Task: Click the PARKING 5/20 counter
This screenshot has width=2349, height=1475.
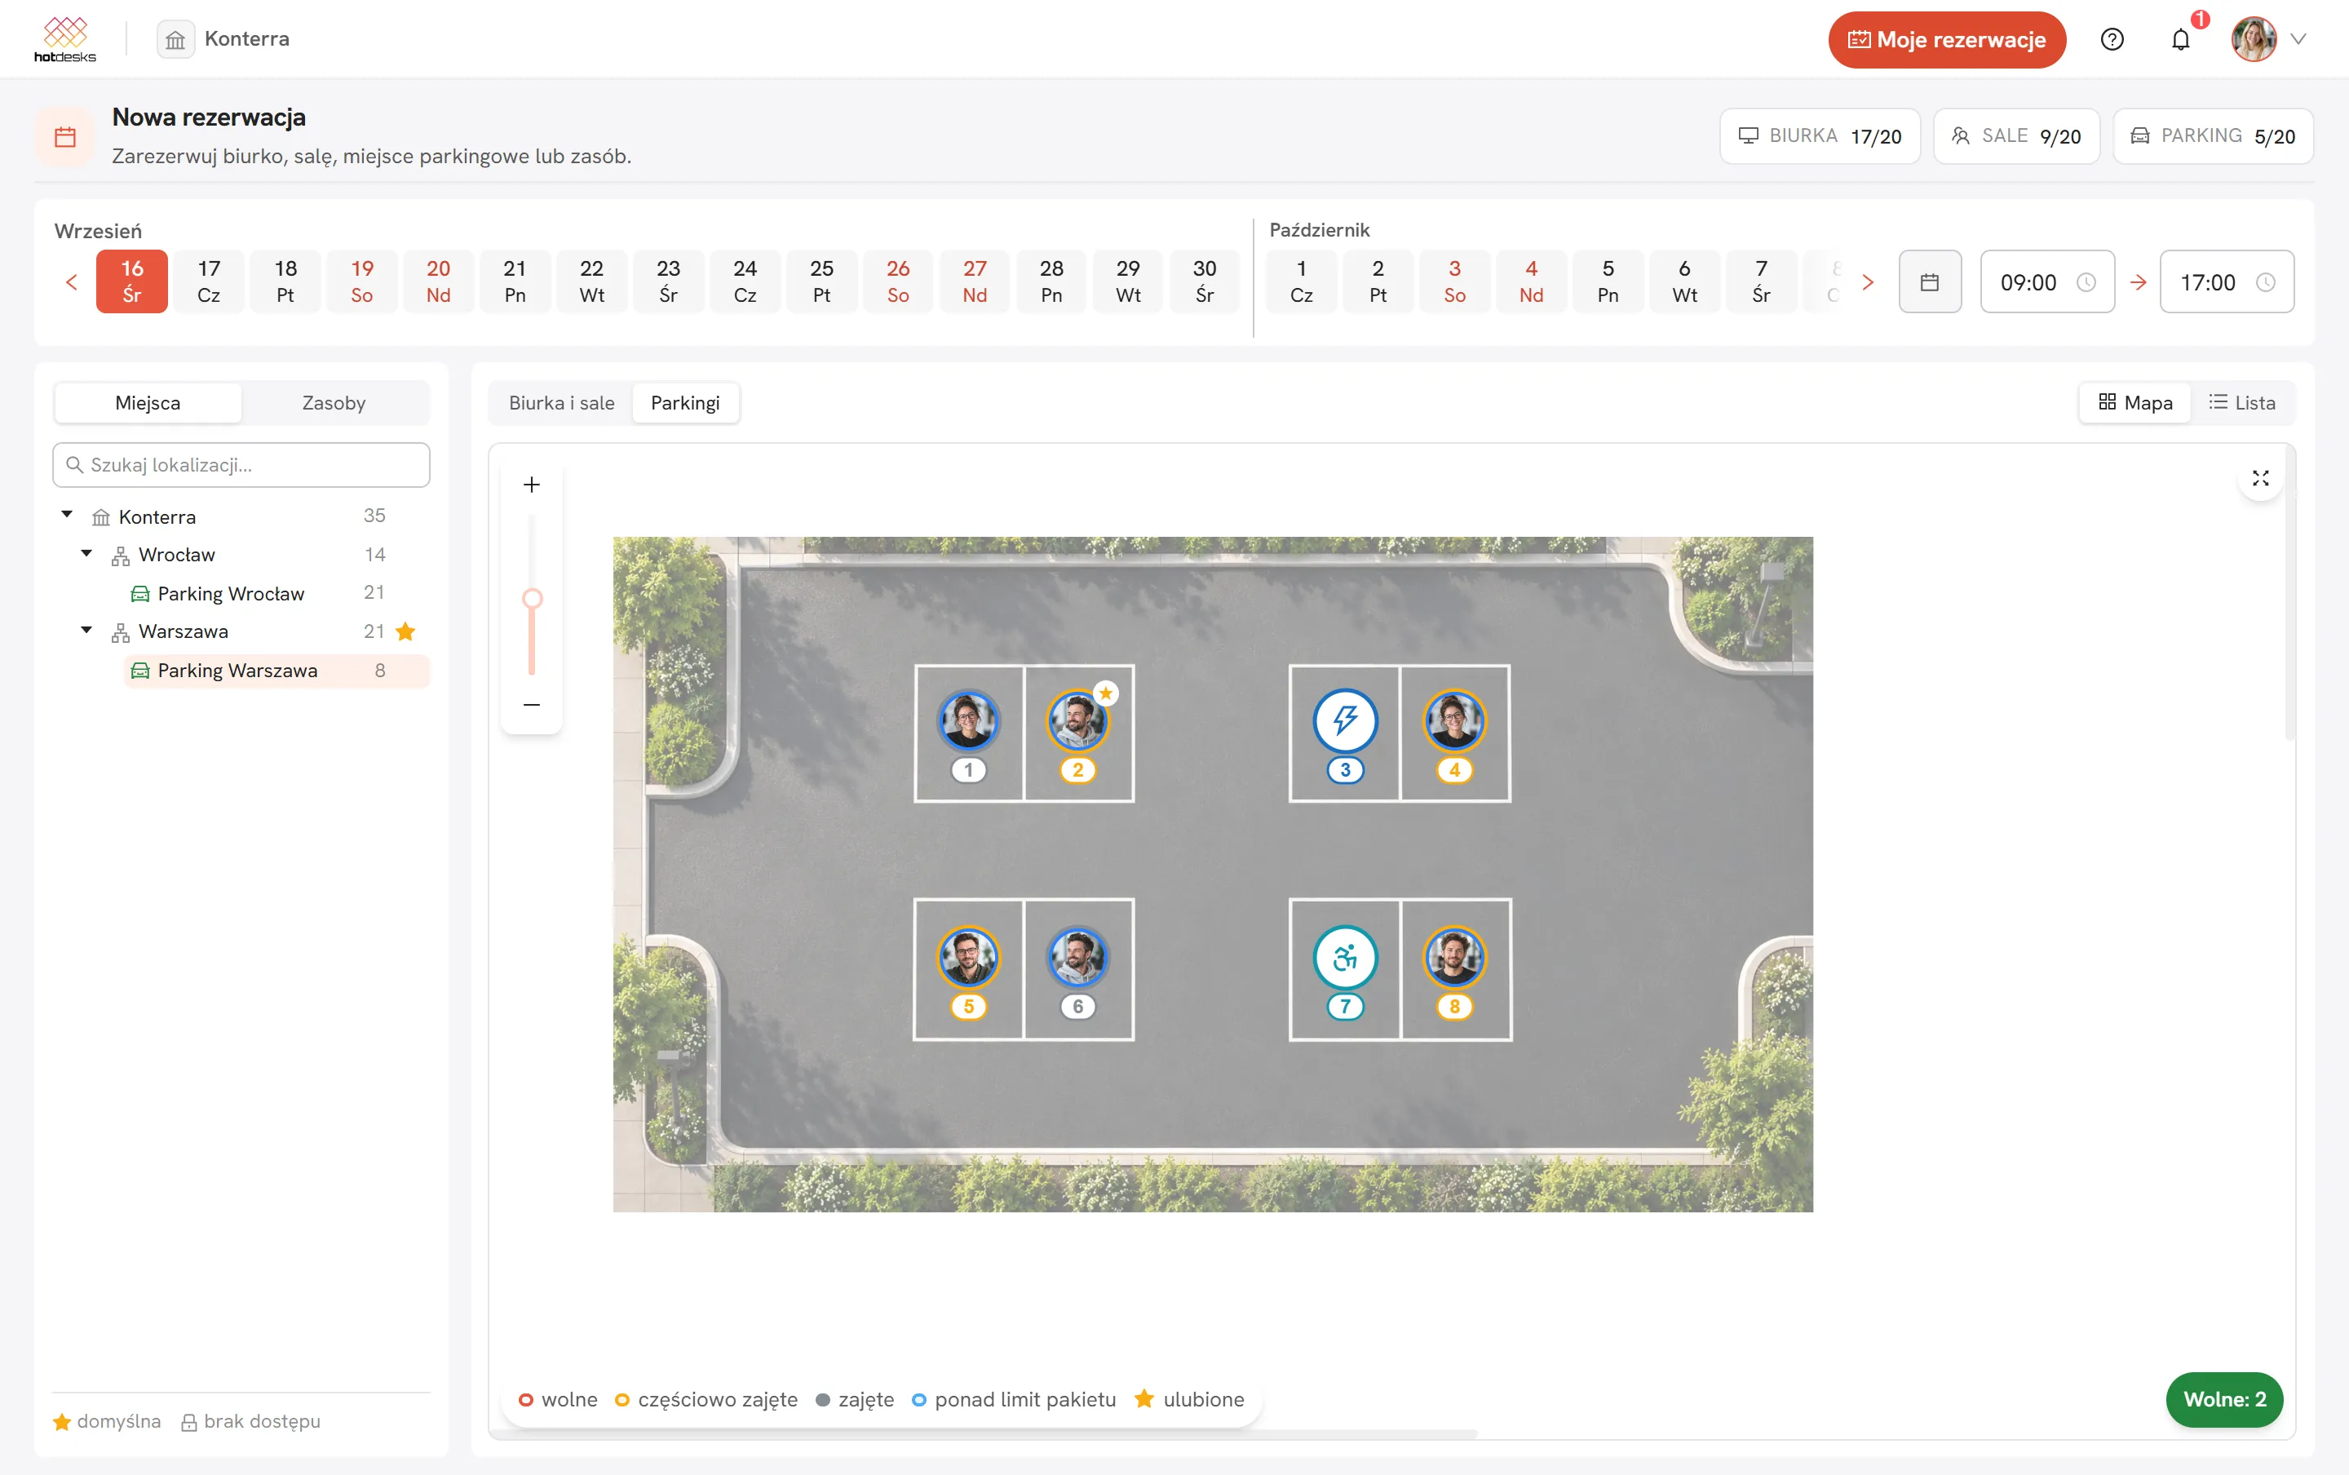Action: click(x=2213, y=136)
